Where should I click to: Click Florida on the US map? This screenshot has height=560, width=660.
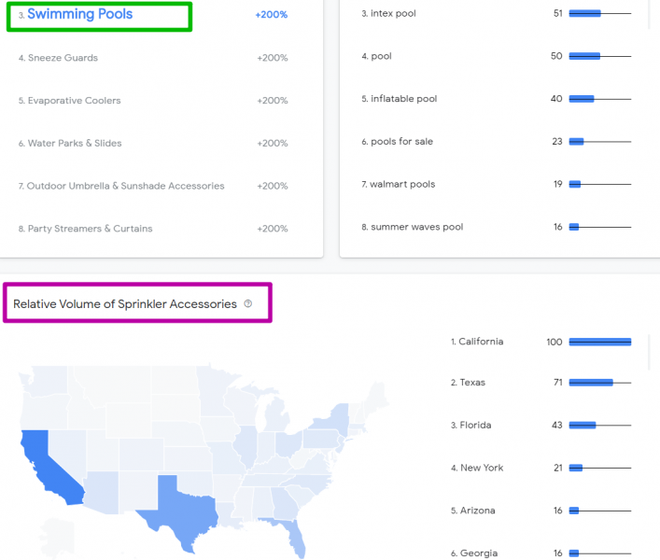[295, 537]
